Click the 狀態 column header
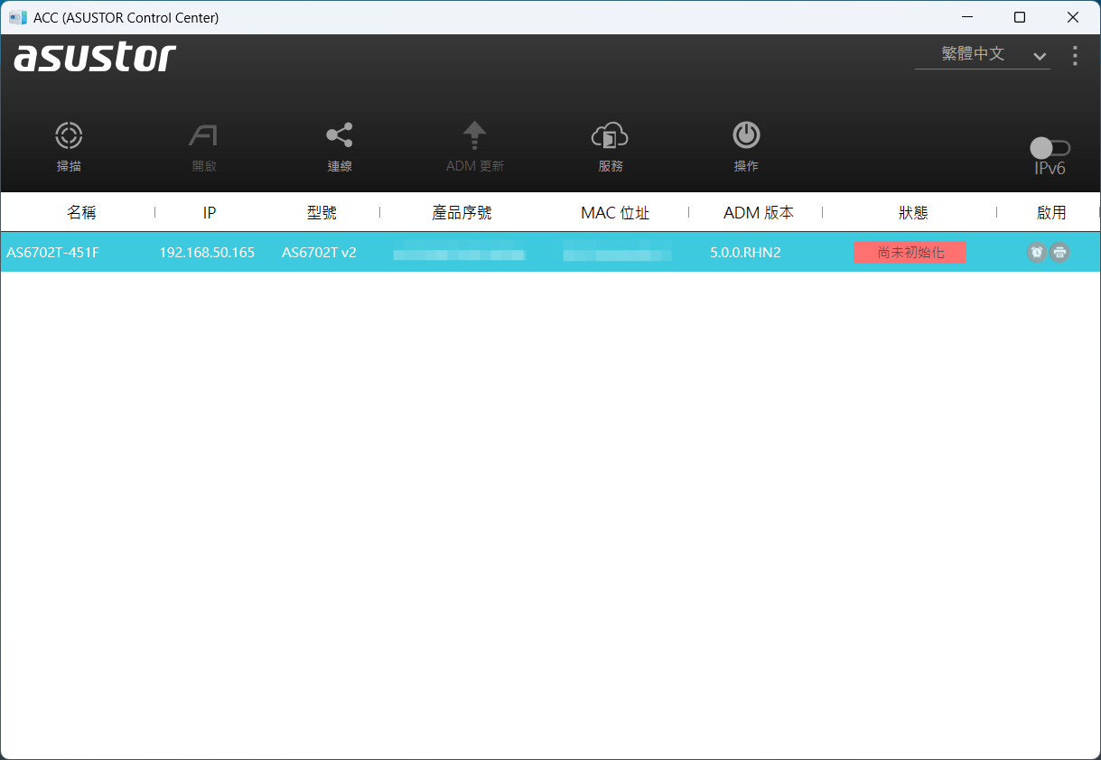The width and height of the screenshot is (1101, 760). (x=913, y=213)
